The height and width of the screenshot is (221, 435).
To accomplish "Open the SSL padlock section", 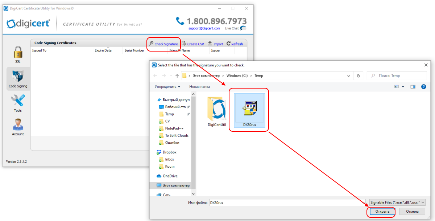I will click(18, 55).
